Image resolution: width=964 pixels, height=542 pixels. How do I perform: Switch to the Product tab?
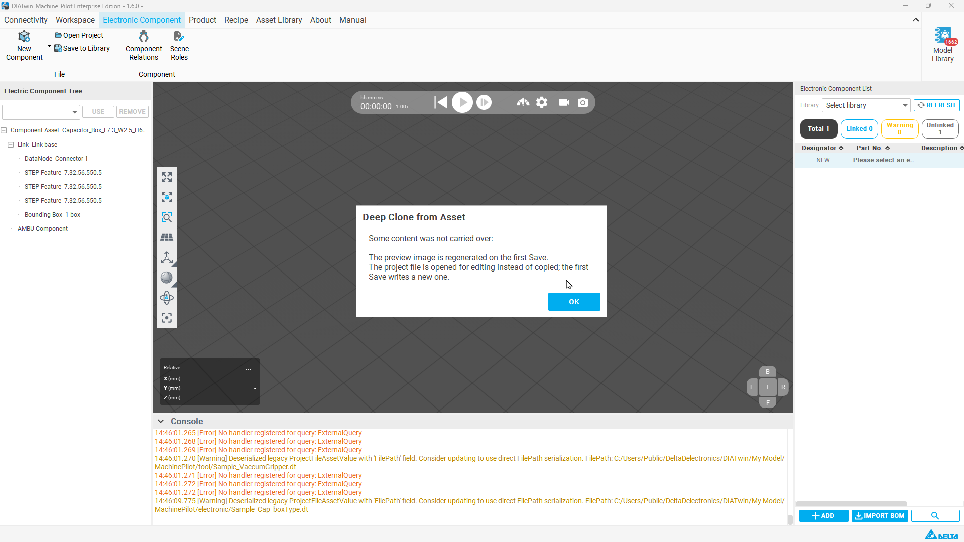(202, 20)
